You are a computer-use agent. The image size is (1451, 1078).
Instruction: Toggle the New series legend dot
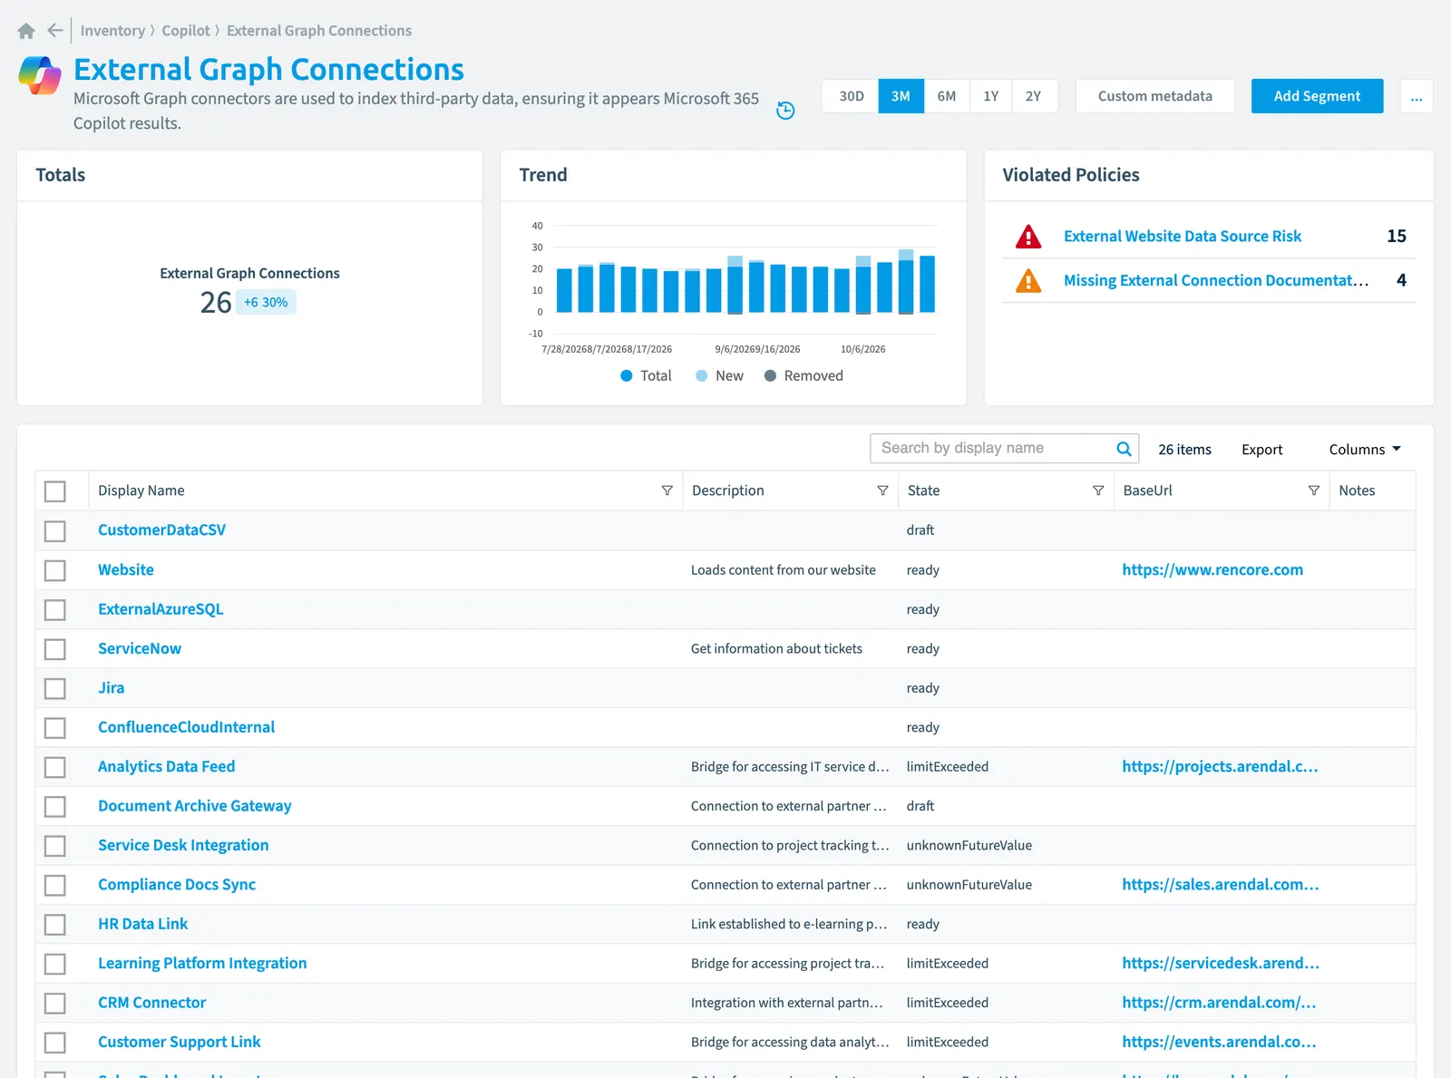click(701, 376)
